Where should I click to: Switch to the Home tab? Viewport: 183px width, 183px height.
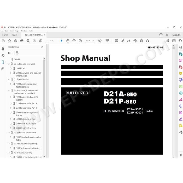[x=5, y=35]
